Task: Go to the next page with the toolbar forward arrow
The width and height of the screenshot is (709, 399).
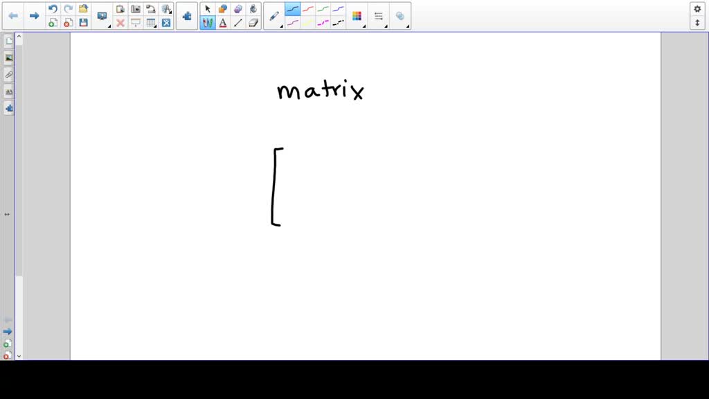Action: click(x=34, y=16)
